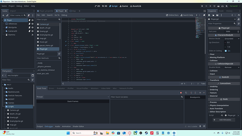Screen dimensions: 242x136
Task: Click the debugger continue icon
Action: coord(204,93)
